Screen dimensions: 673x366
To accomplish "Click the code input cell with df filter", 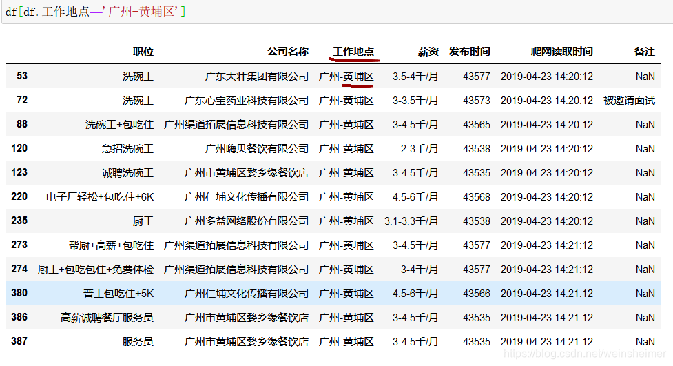I will point(336,12).
